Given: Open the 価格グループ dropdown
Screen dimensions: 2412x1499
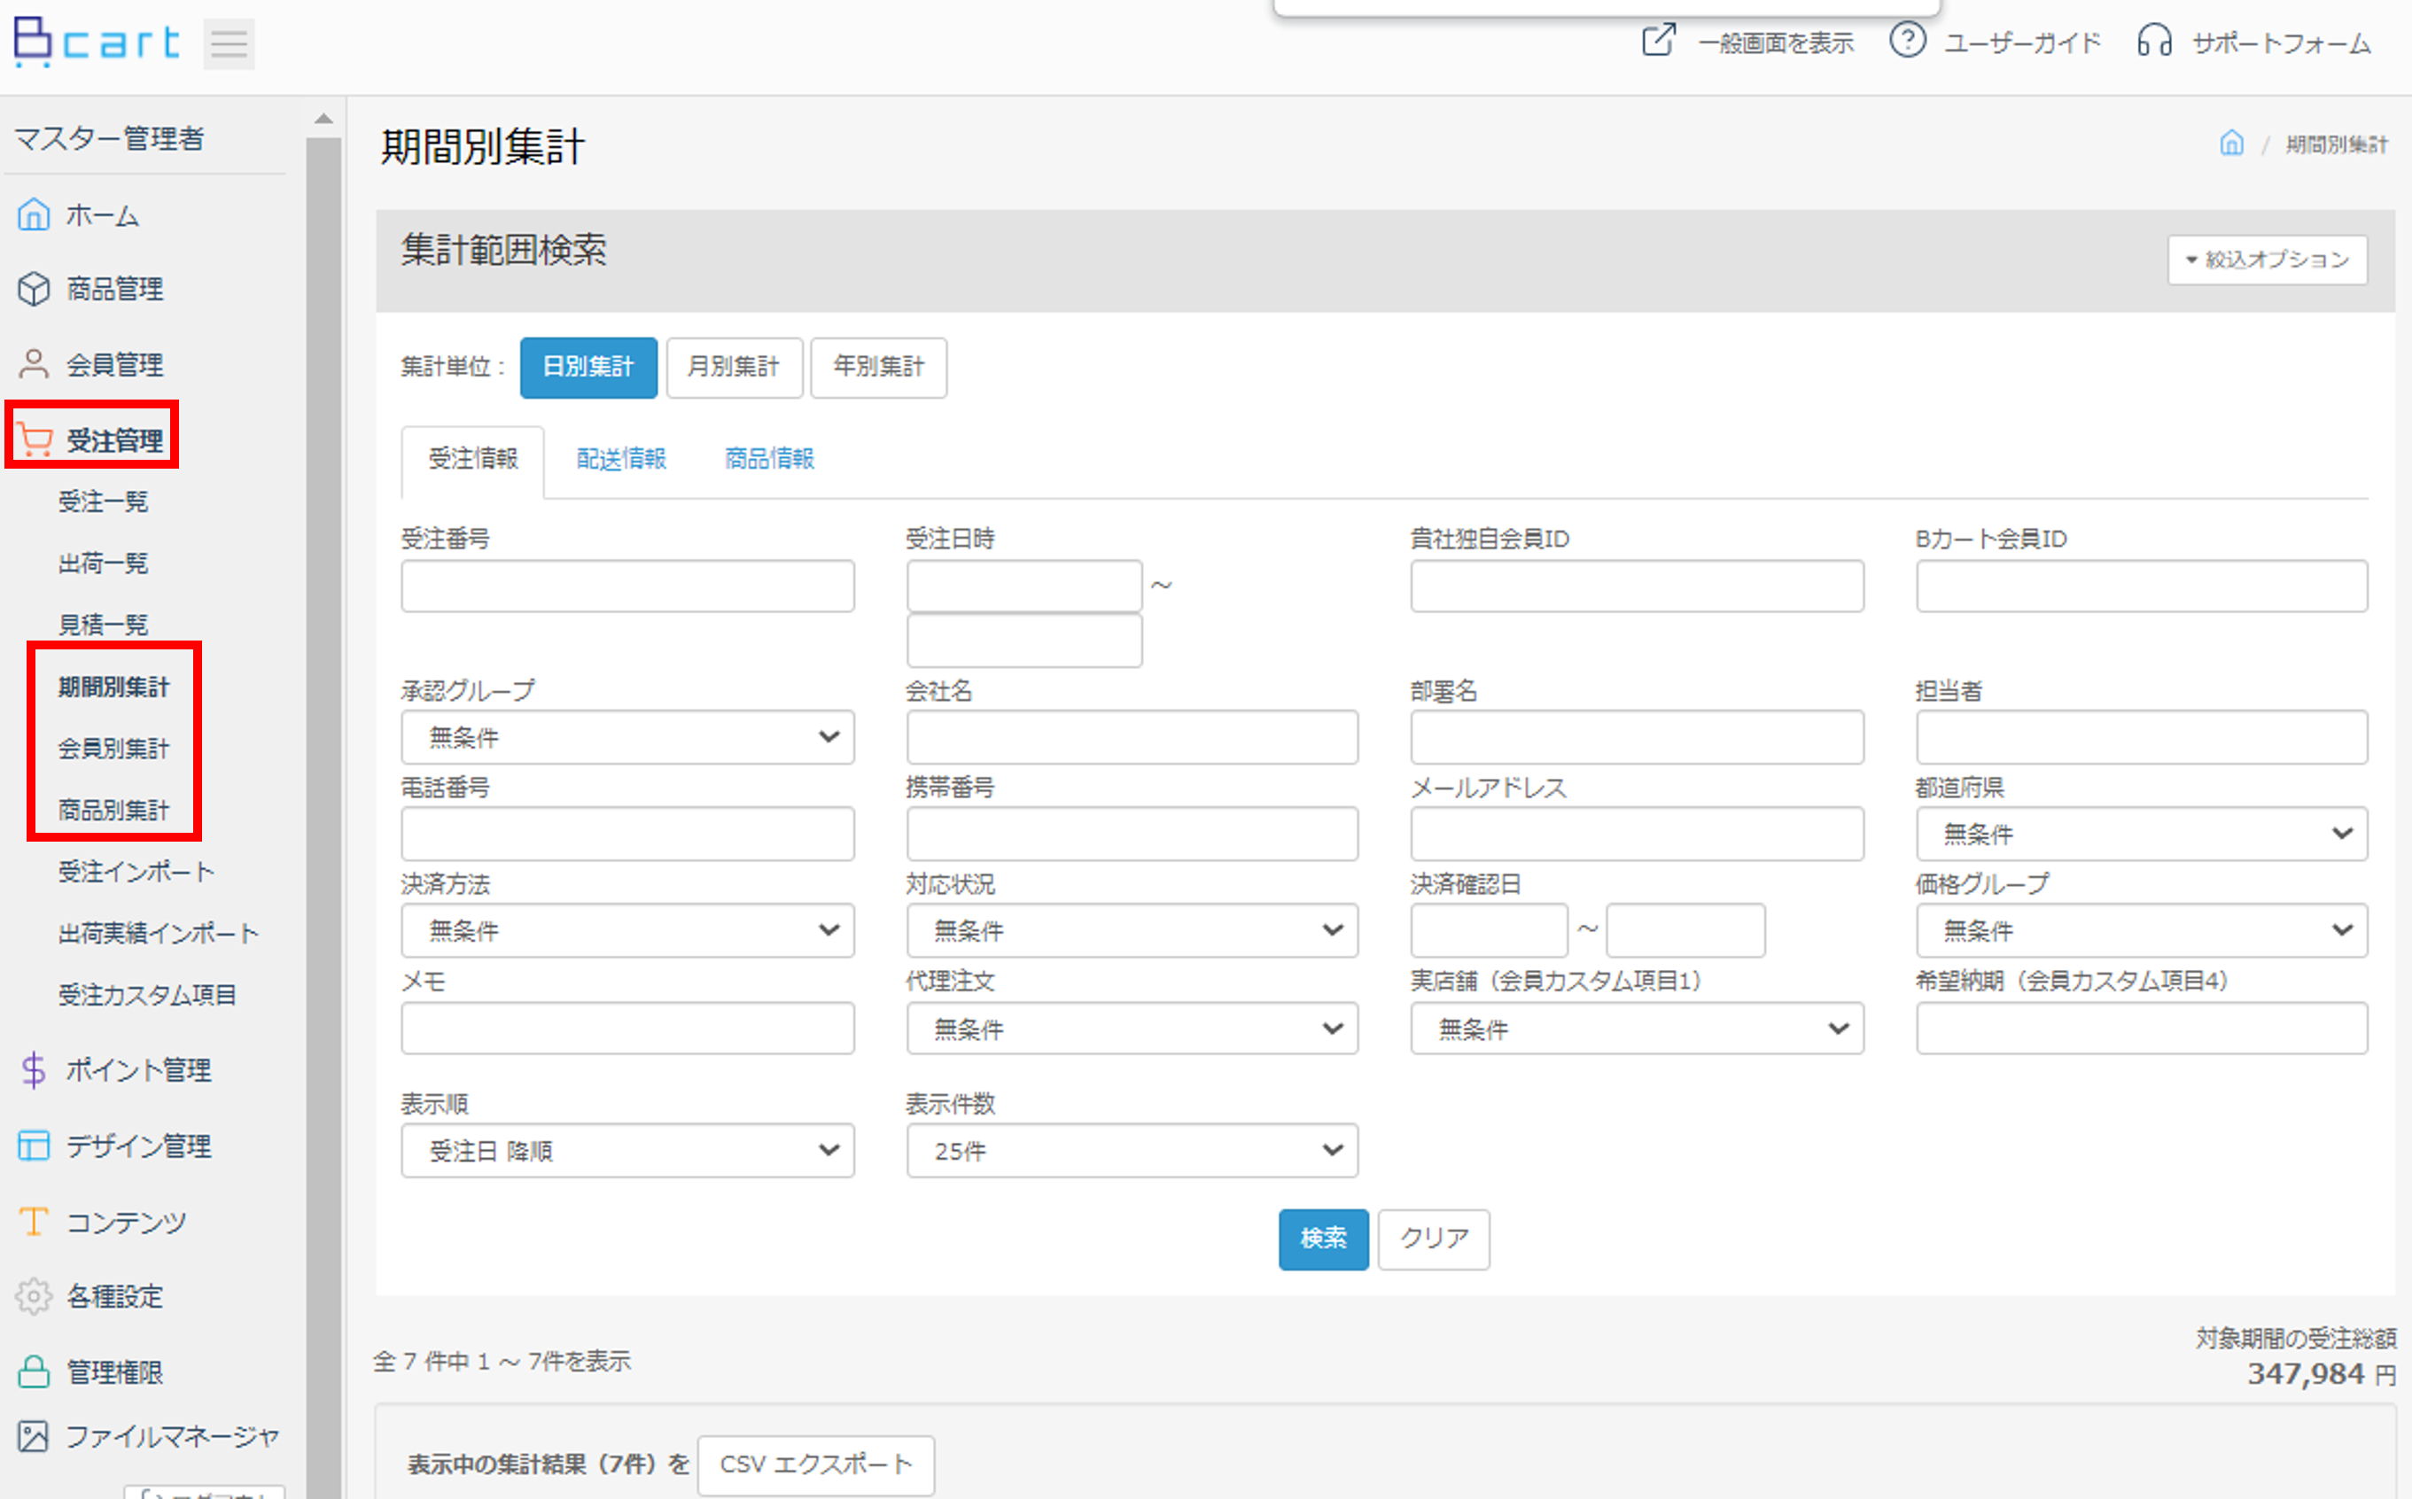Looking at the screenshot, I should (2142, 930).
